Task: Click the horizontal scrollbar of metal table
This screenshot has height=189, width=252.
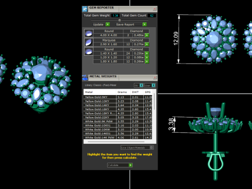Action: pyautogui.click(x=116, y=142)
